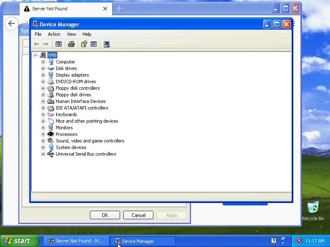Click the mouse icon for pointing devices

[51, 121]
